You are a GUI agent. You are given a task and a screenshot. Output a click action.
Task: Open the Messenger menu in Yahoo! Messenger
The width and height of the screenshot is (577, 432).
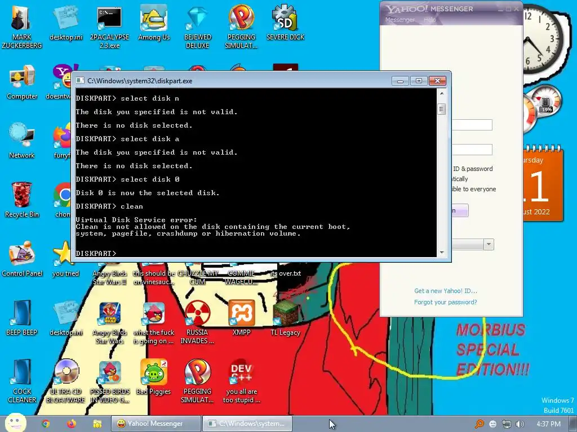(400, 20)
